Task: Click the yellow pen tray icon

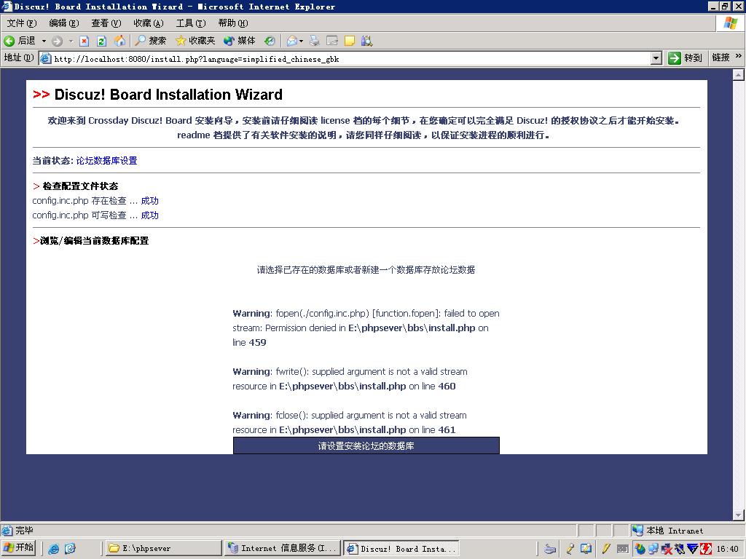Action: click(x=605, y=549)
